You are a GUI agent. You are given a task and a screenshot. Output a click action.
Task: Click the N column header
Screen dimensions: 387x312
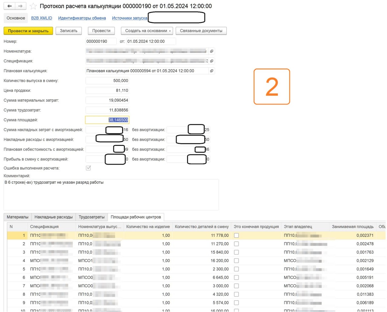[x=17, y=227]
